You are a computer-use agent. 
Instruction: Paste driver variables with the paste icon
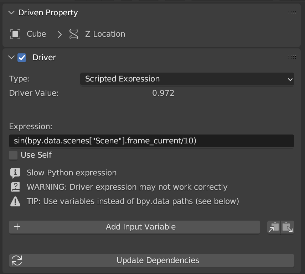point(288,227)
